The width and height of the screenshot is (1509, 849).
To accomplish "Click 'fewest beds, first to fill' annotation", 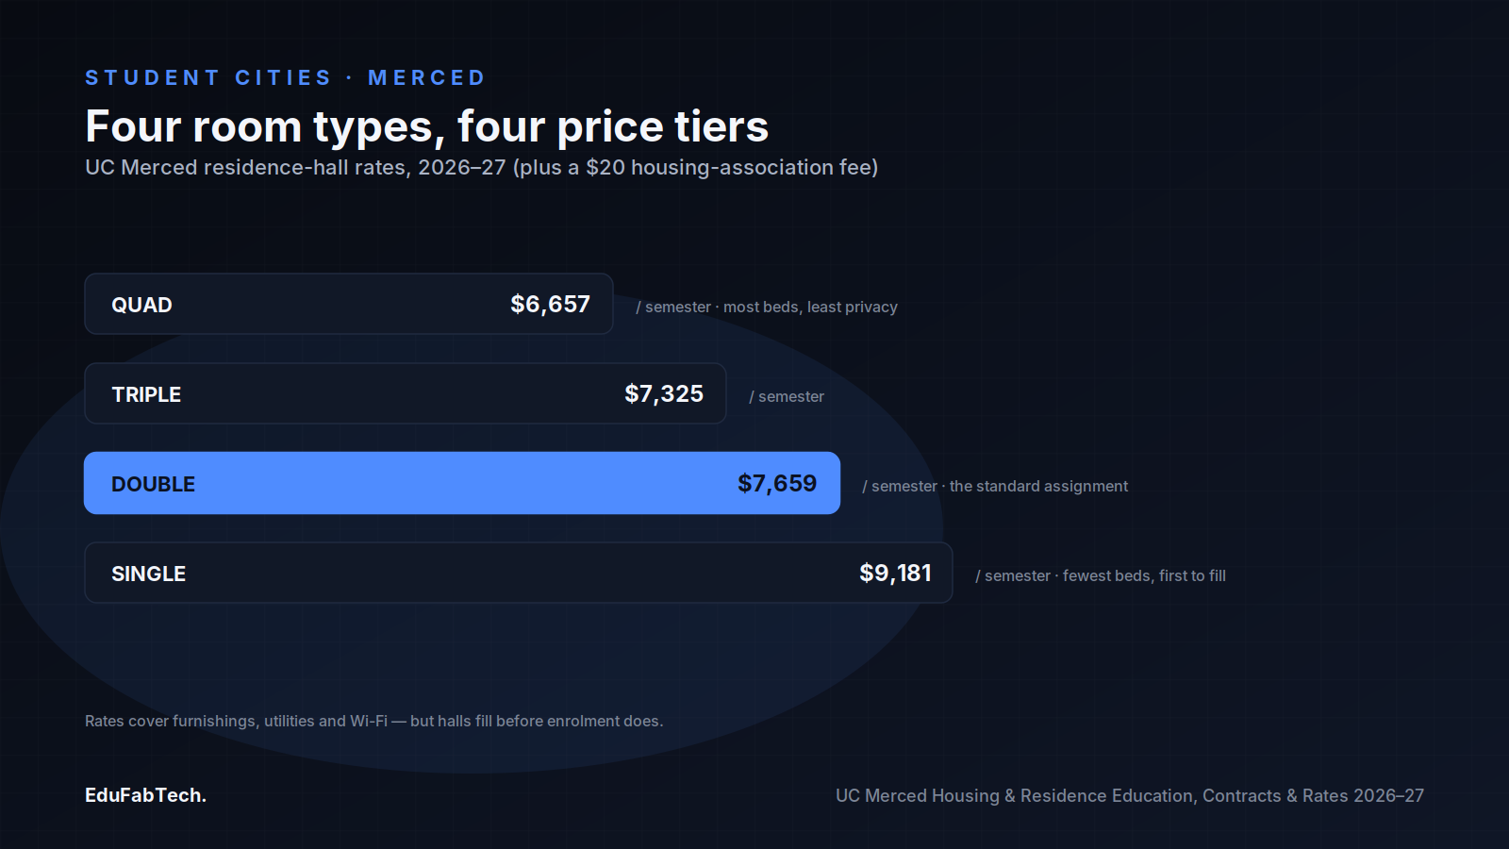I will (1144, 575).
